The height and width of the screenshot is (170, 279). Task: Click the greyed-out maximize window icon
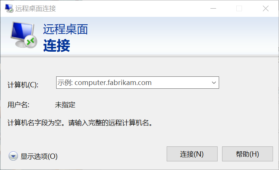(x=239, y=8)
